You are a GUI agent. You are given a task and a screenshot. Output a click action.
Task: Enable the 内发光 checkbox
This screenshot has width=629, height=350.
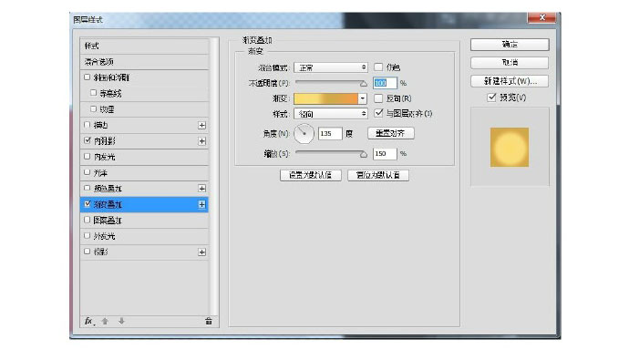point(87,157)
